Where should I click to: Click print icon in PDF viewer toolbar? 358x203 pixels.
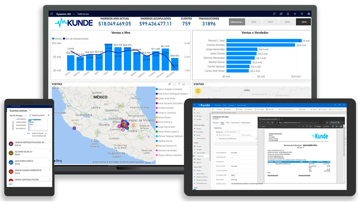coord(333,127)
